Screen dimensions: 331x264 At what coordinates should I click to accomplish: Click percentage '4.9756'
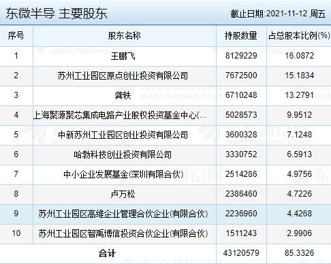click(300, 174)
